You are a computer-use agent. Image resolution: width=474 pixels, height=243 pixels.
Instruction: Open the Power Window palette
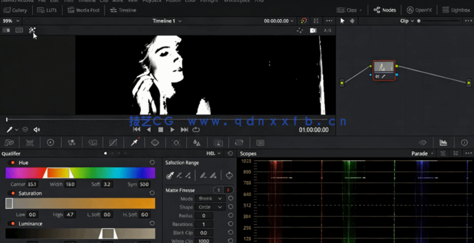155,143
